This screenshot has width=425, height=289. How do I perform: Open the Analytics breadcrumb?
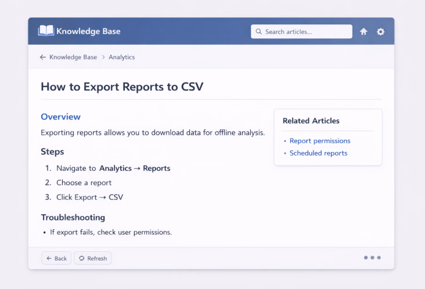click(x=122, y=57)
